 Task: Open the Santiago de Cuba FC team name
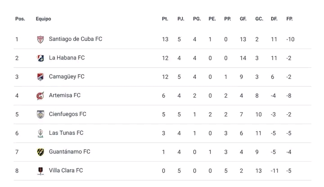(x=76, y=39)
